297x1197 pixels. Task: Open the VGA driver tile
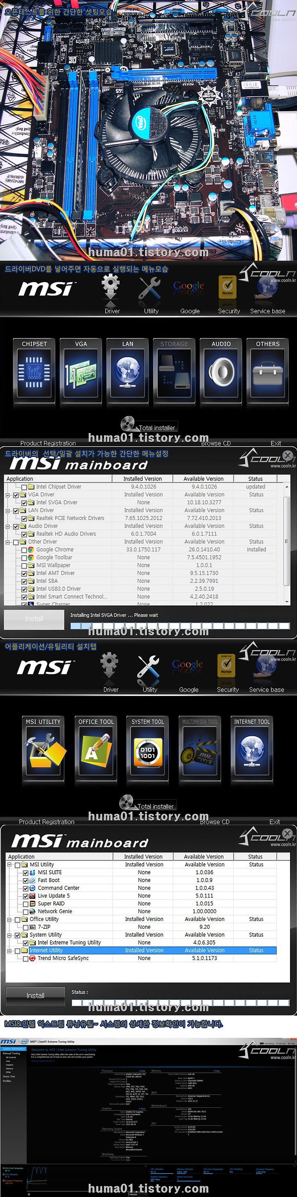pyautogui.click(x=81, y=371)
